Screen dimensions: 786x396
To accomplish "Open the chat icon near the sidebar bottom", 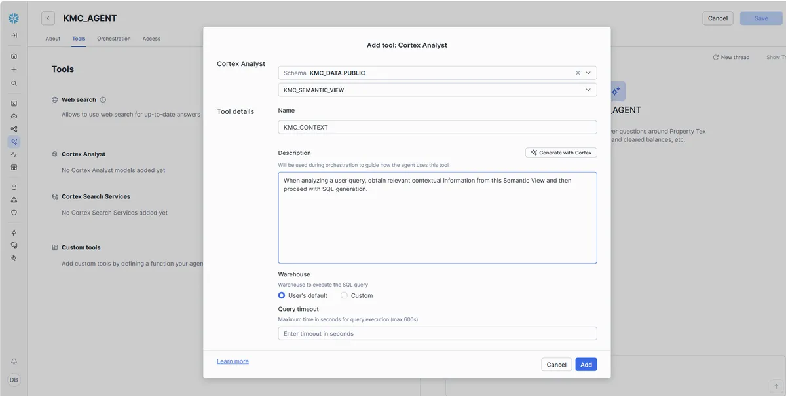I will [13, 245].
